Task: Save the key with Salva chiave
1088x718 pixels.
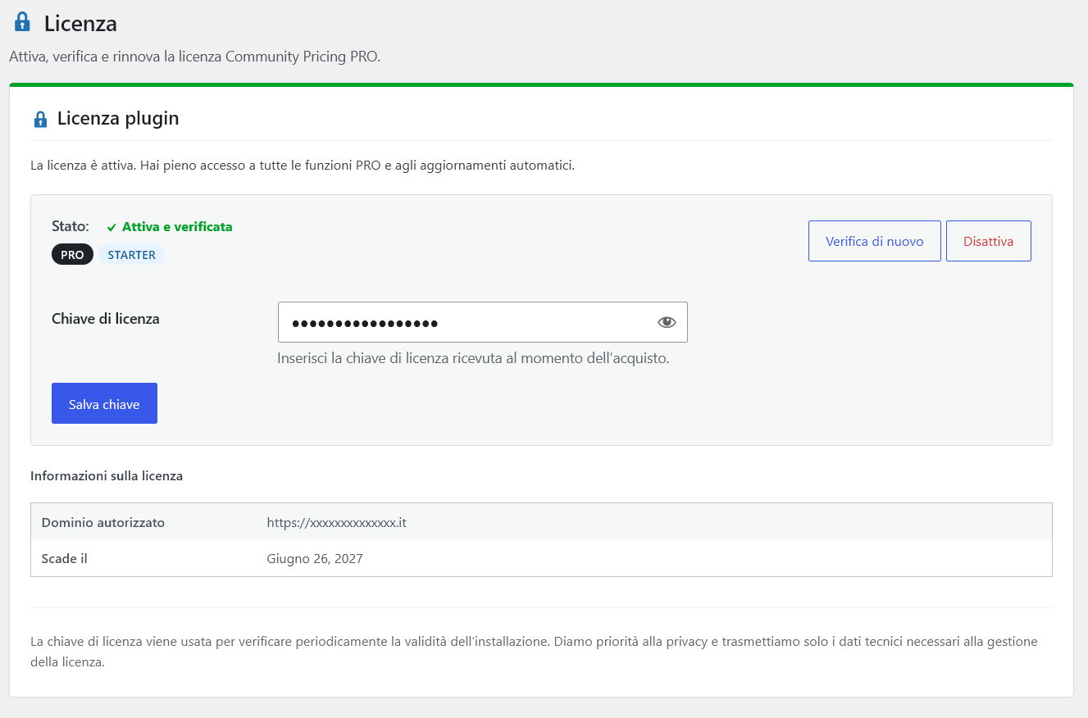Action: pyautogui.click(x=104, y=403)
